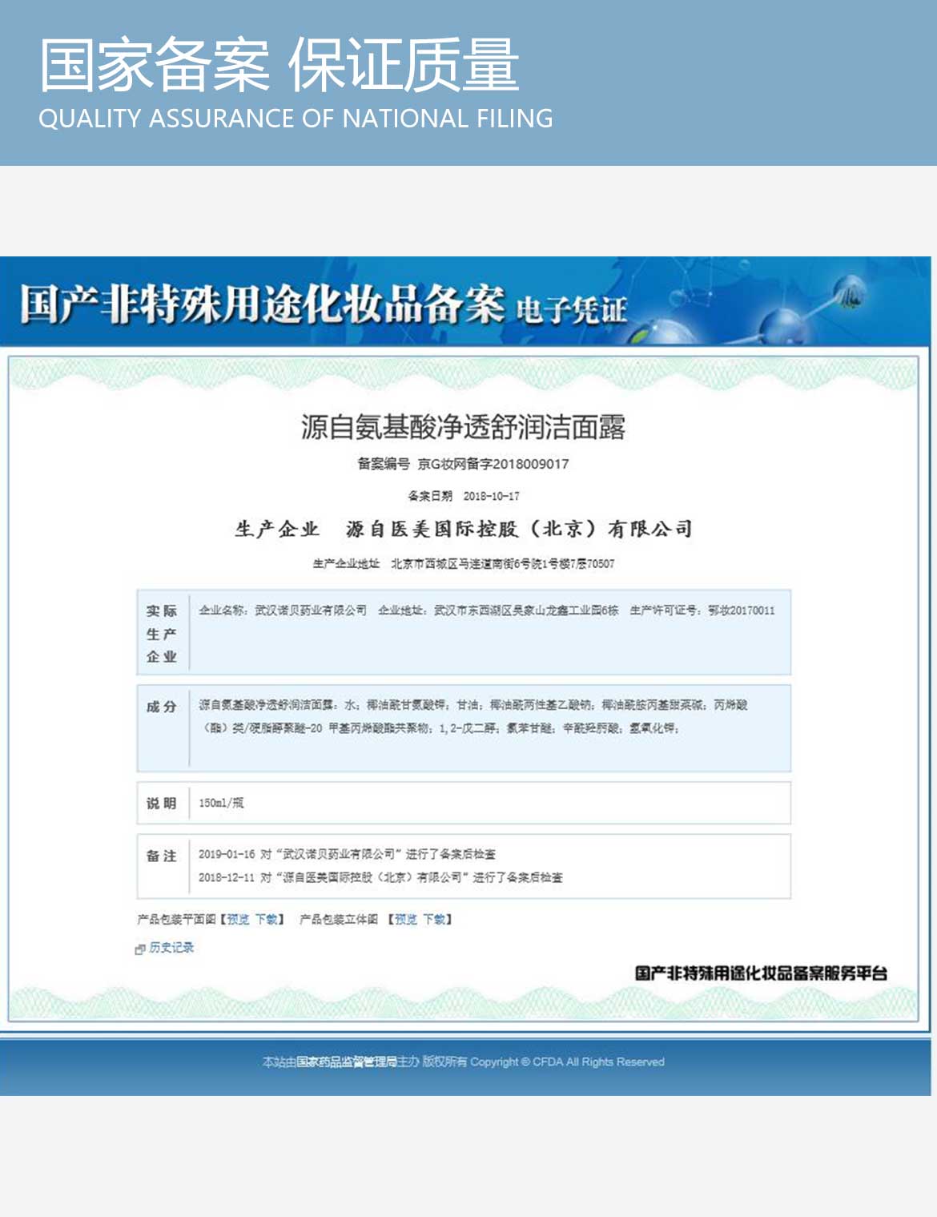Select the filing number 京G妆网备字2018009017
Viewport: 937px width, 1217px height.
[493, 464]
